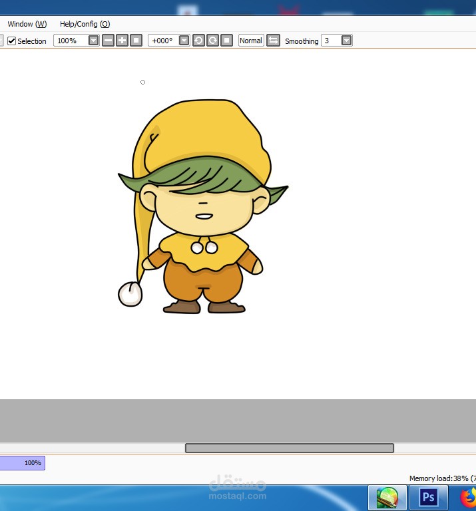Uncheck the Selection checkbox
The image size is (476, 511).
click(11, 41)
